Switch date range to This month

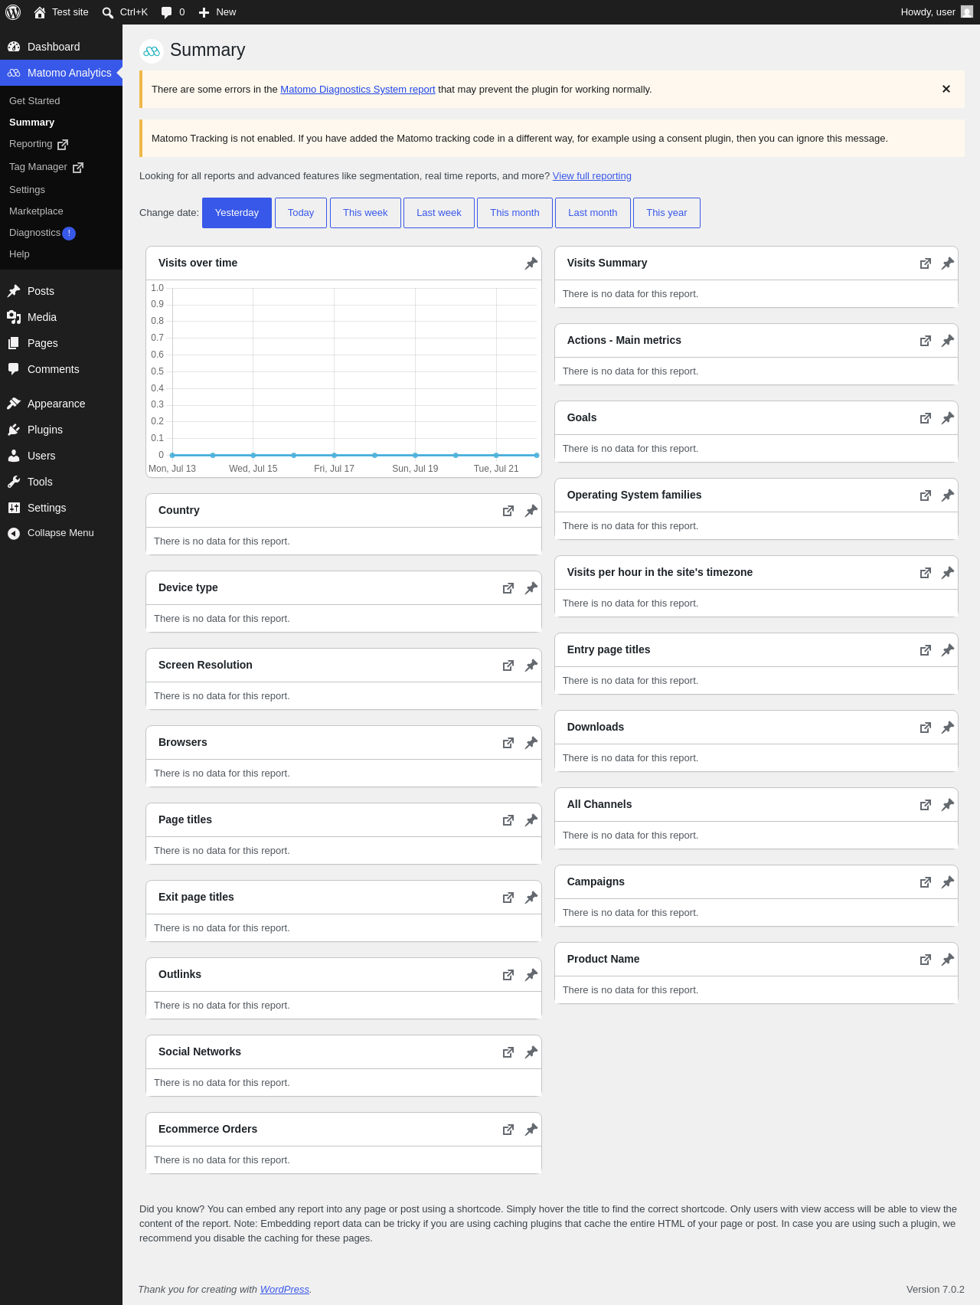click(x=514, y=213)
